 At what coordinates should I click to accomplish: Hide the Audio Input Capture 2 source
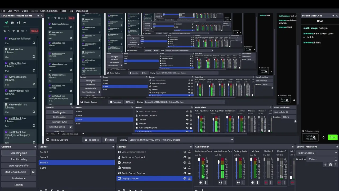tap(185, 157)
